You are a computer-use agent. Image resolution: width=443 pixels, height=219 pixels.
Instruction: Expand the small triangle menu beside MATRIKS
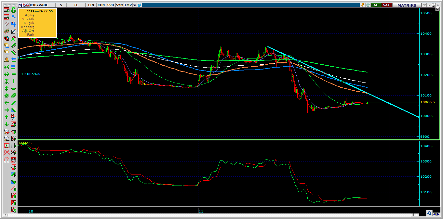[424, 5]
